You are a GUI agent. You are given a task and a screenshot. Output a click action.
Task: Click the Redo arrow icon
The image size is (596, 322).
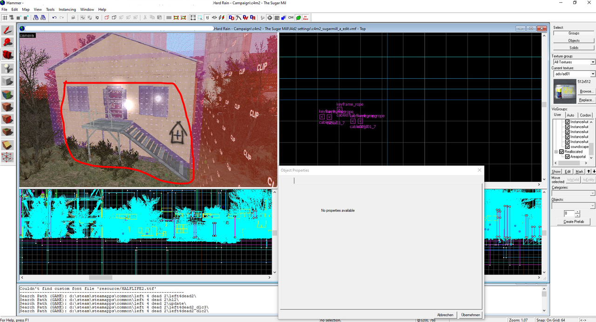[61, 18]
